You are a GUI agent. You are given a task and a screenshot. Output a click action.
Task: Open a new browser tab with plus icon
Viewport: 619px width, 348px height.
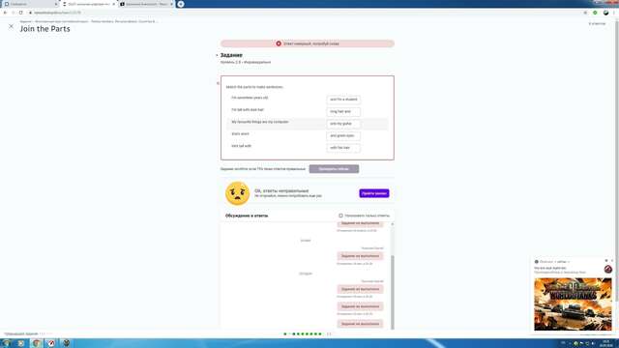coord(181,4)
